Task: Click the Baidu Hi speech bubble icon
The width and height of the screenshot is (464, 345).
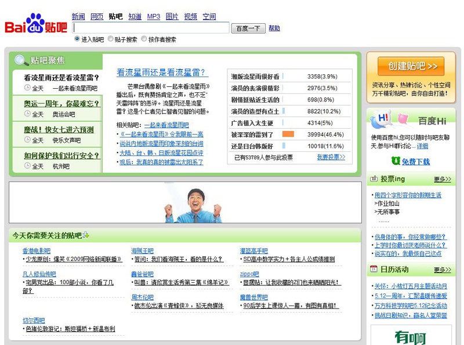Action: pos(382,119)
